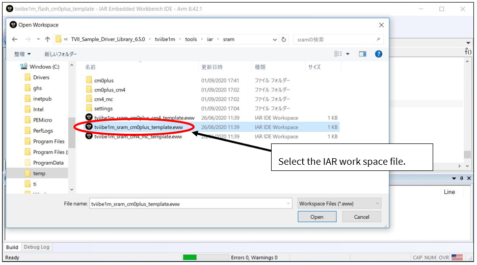Click the US flag language indicator
The height and width of the screenshot is (265, 477).
click(x=457, y=257)
